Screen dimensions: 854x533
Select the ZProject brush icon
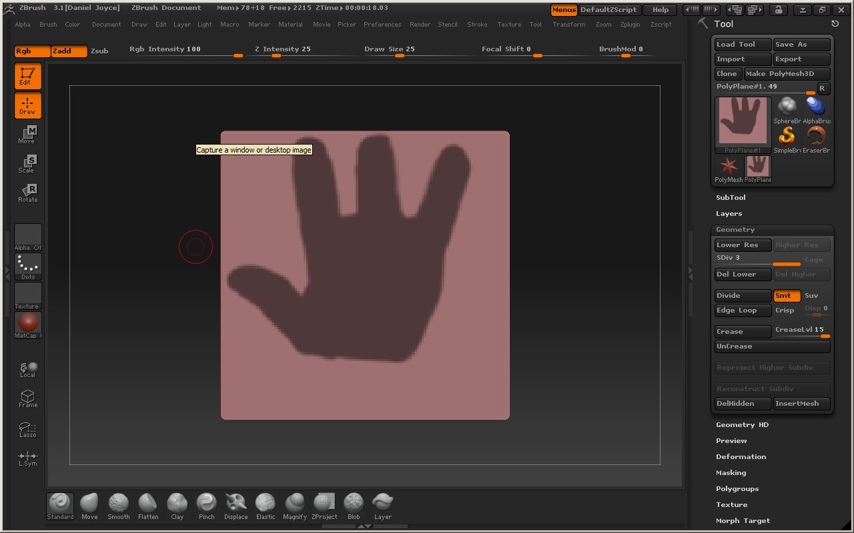pyautogui.click(x=324, y=506)
